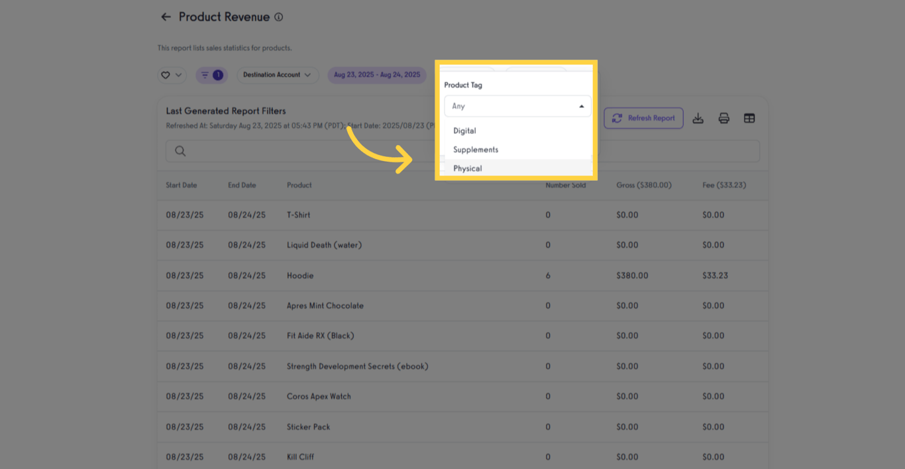Click the Refresh Report button
The height and width of the screenshot is (469, 905).
click(643, 118)
